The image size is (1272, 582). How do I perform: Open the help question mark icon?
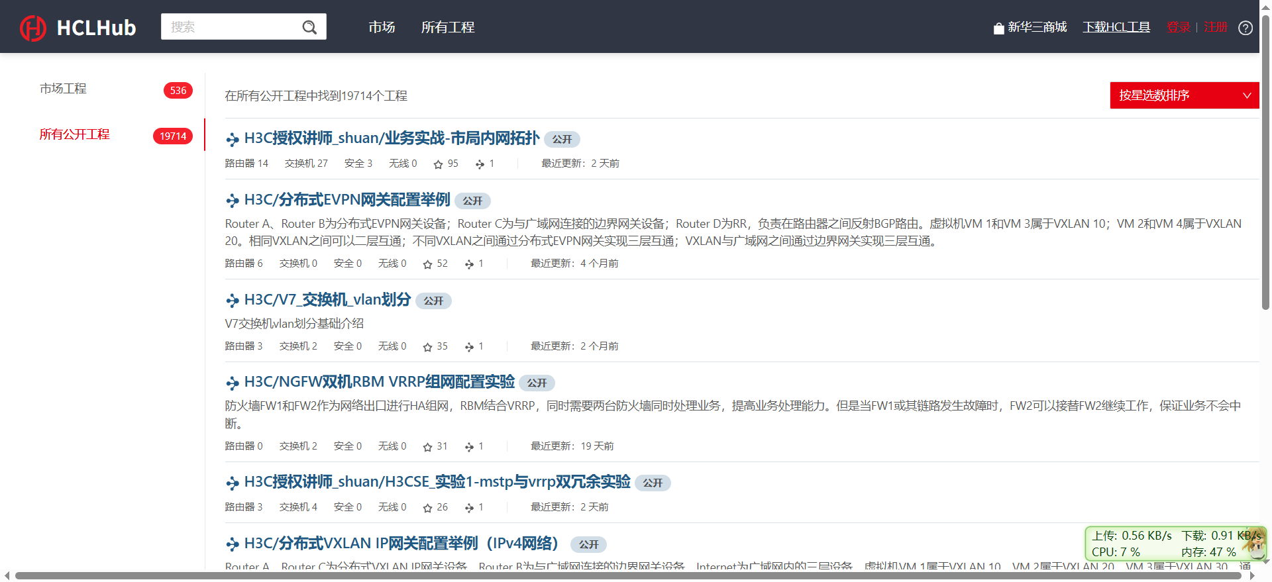point(1245,28)
